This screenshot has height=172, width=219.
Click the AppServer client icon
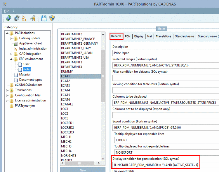coord(16,43)
